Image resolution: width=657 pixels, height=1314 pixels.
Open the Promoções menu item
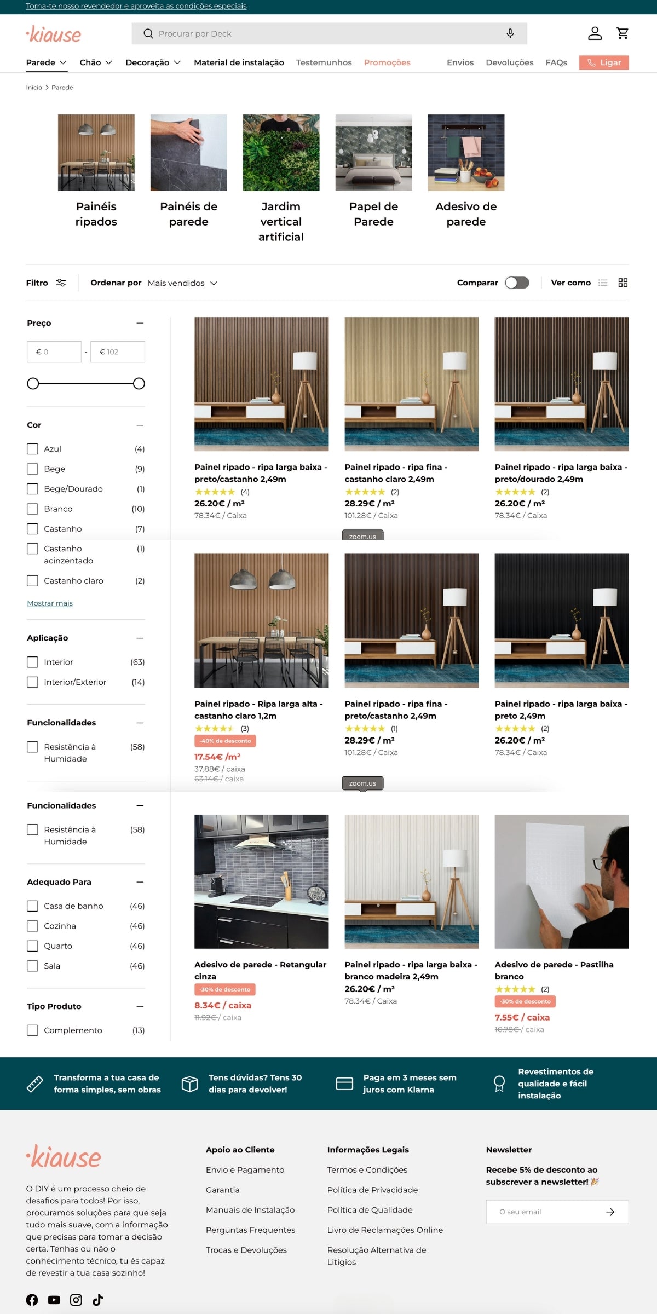(387, 62)
